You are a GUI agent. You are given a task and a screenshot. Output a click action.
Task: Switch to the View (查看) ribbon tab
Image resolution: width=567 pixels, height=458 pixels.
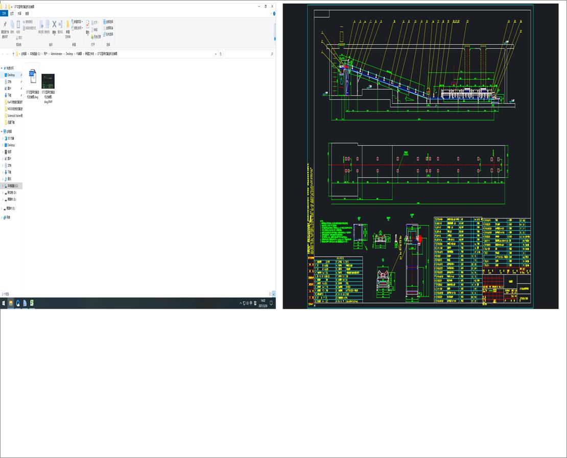click(x=27, y=13)
